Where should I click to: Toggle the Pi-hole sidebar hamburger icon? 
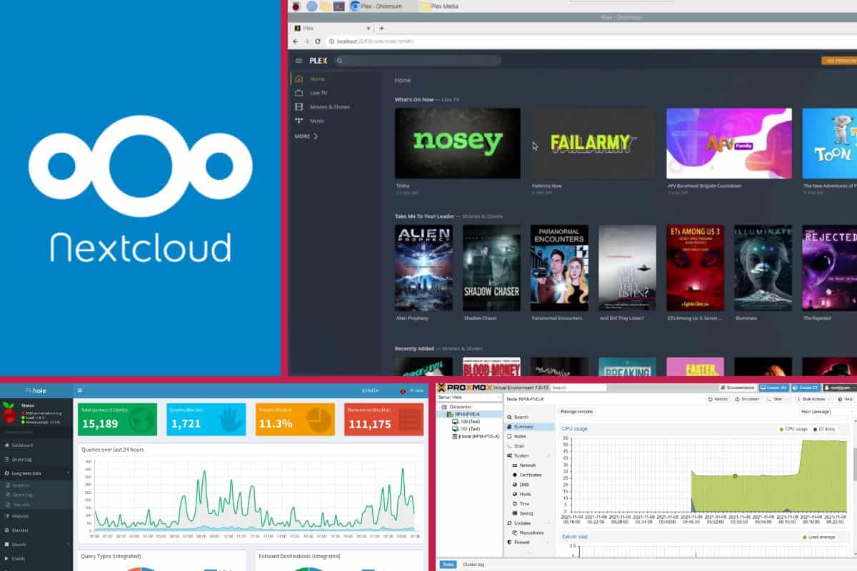pos(79,390)
